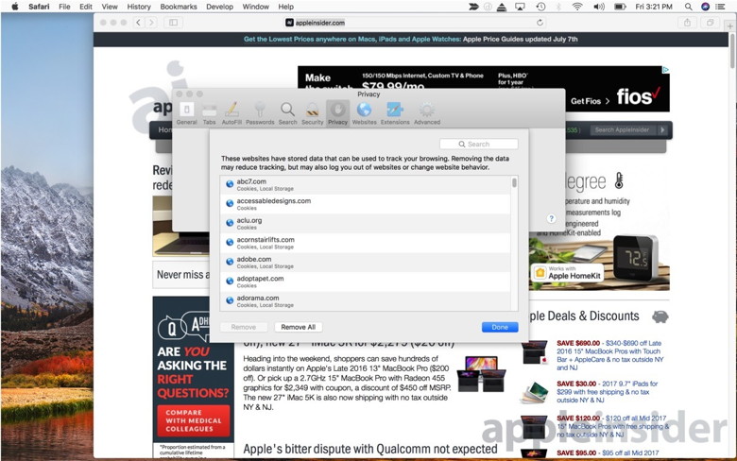Click Get Fios in the ad banner

pos(590,101)
